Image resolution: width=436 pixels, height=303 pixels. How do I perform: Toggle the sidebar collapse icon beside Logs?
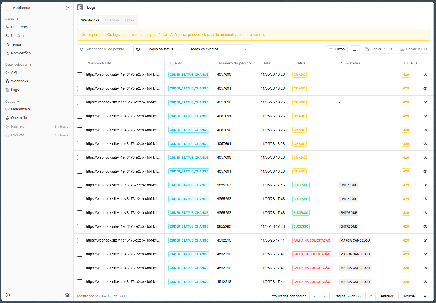click(80, 7)
